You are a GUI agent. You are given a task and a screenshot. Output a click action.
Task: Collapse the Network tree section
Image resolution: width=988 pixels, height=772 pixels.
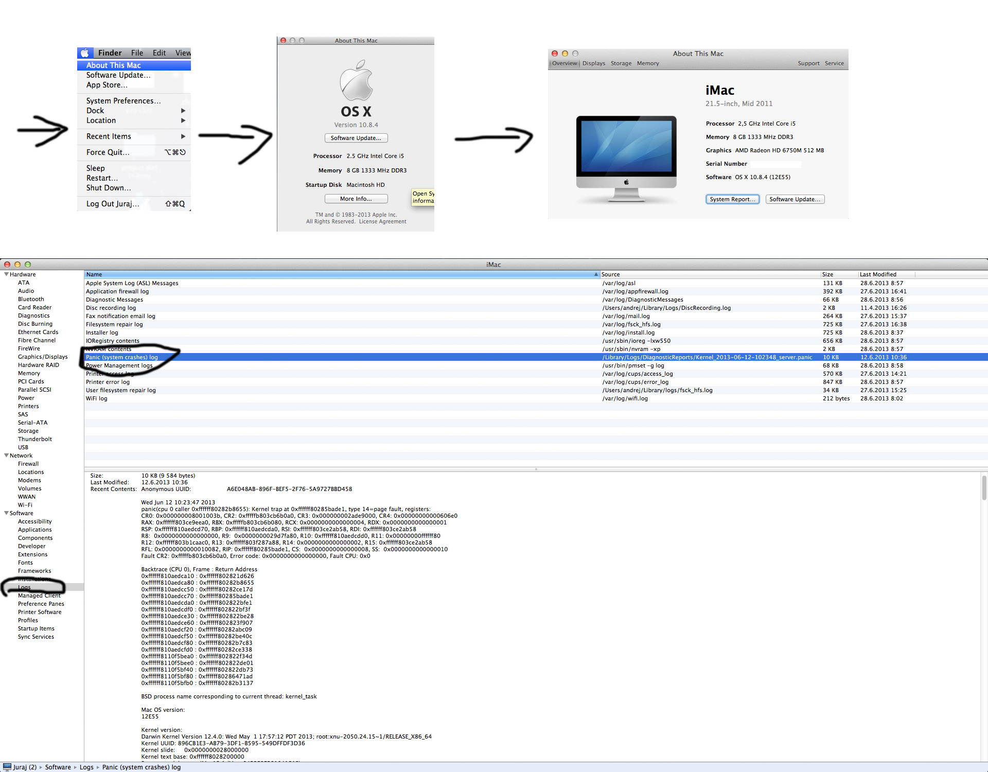click(x=6, y=455)
